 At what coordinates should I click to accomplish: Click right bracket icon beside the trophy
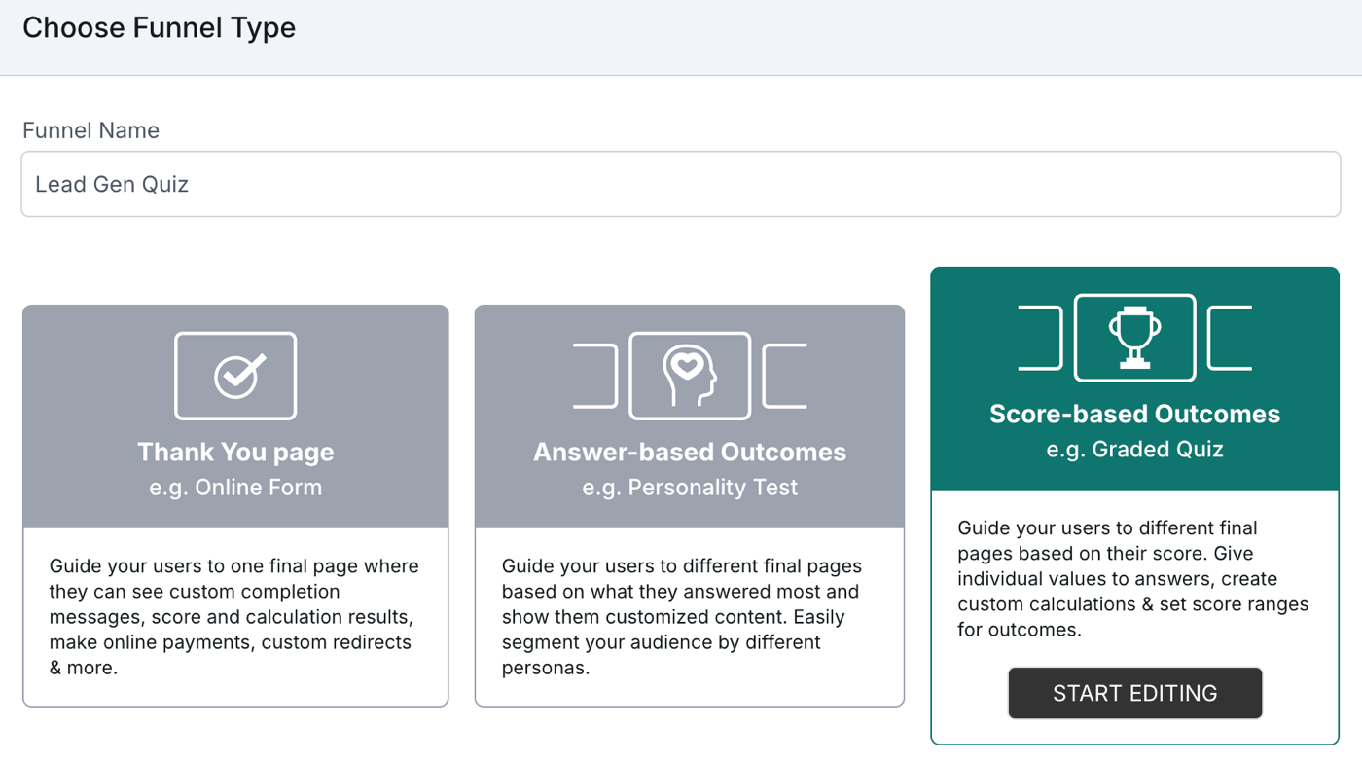1230,338
